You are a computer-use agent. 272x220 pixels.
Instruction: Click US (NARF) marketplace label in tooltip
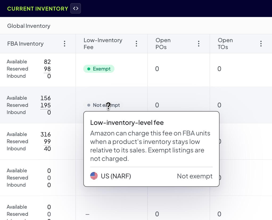point(116,176)
